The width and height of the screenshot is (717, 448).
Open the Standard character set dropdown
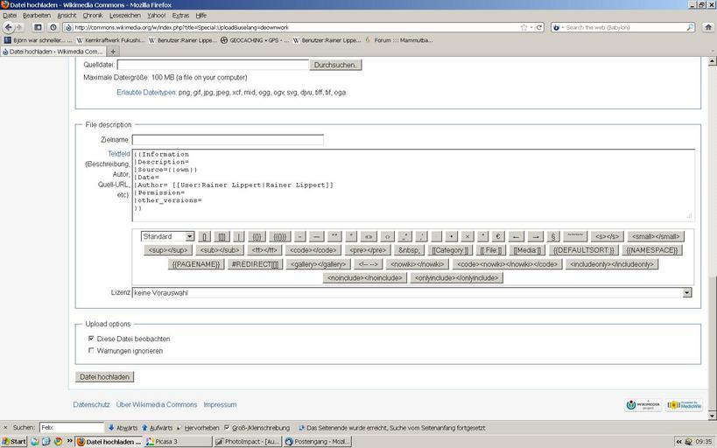pos(168,236)
